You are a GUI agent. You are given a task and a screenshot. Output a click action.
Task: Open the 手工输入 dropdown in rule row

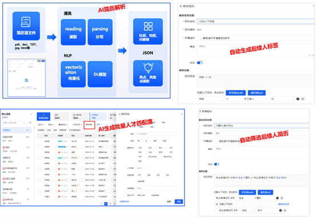(255, 99)
